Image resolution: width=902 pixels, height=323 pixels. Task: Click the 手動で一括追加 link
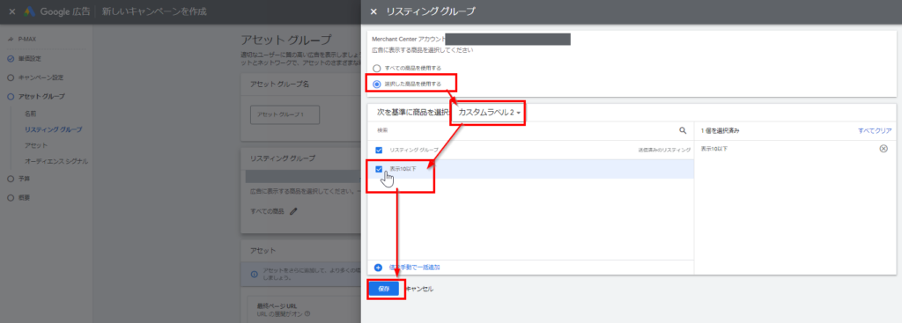pos(415,268)
